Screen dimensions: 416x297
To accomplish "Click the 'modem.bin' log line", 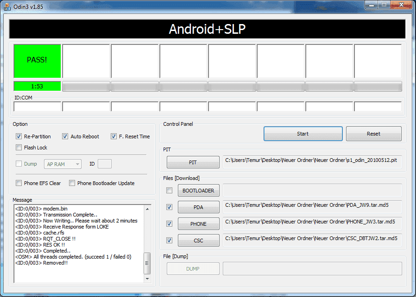I will click(41, 209).
